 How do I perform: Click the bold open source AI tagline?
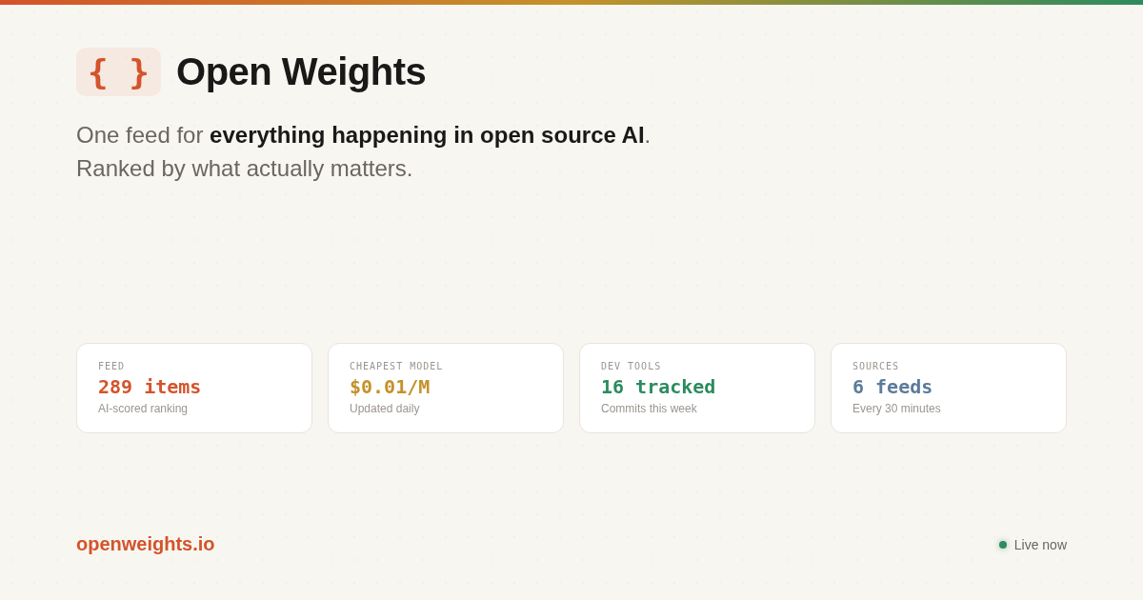tap(427, 135)
